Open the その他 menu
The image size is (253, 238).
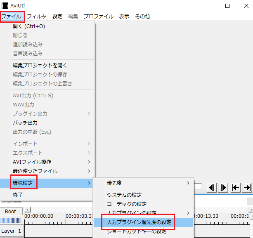pyautogui.click(x=142, y=16)
